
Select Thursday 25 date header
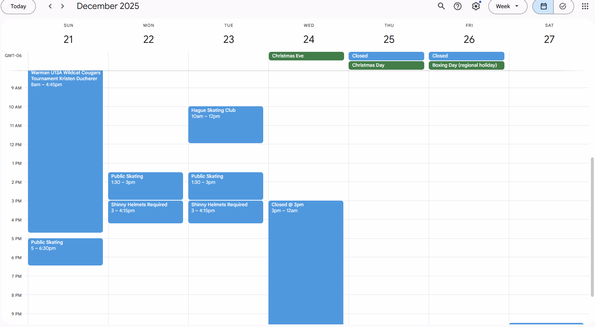(x=389, y=39)
